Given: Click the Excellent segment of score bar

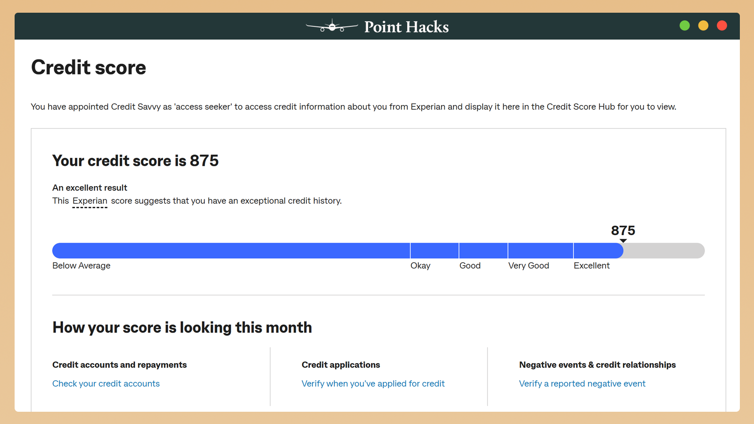Looking at the screenshot, I should click(598, 251).
